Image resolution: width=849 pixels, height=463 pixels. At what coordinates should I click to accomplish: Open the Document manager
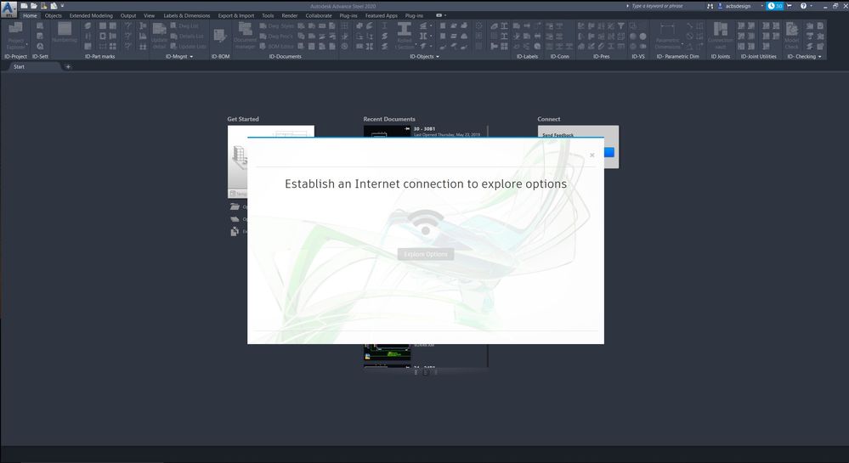pyautogui.click(x=246, y=36)
